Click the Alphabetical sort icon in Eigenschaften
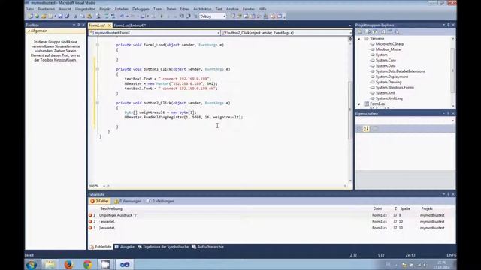The height and width of the screenshot is (270, 481). (366, 129)
